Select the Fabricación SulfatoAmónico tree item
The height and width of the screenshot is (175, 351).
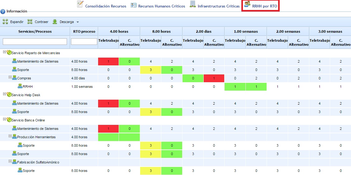[x=38, y=162]
